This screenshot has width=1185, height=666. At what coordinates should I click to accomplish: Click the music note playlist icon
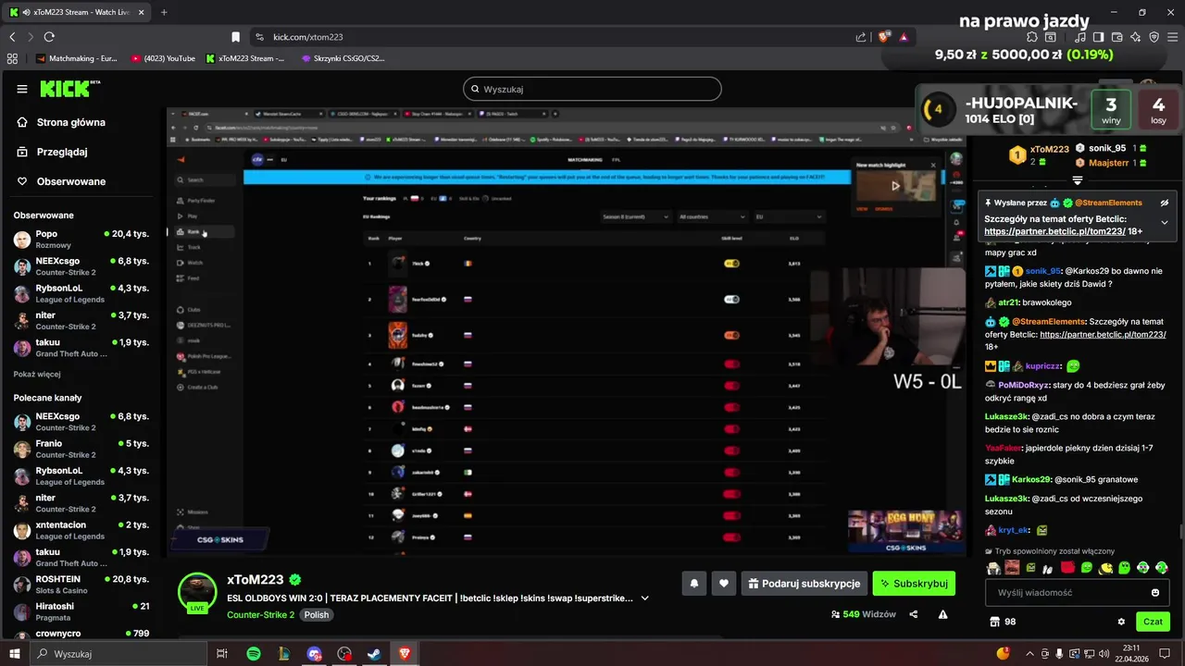1080,37
